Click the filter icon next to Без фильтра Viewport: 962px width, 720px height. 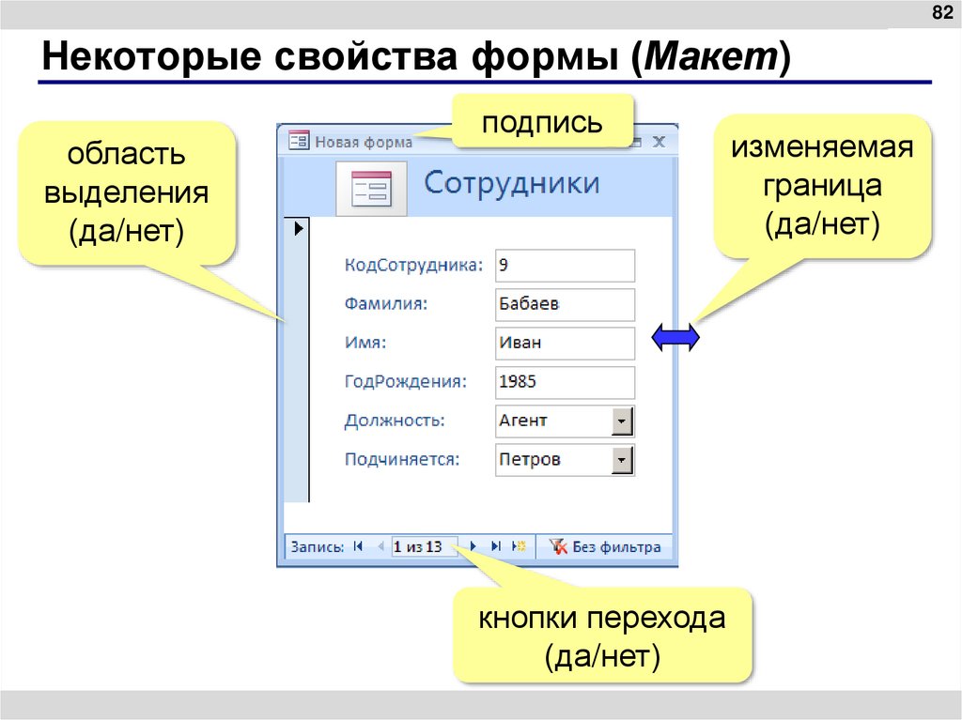tap(556, 545)
